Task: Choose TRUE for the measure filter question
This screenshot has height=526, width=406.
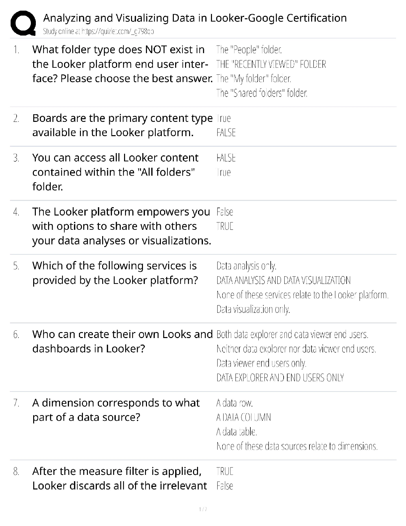Action: pos(225,471)
